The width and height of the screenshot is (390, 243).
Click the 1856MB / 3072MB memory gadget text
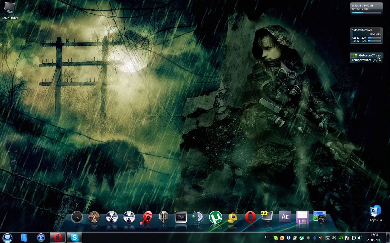[x=363, y=5]
